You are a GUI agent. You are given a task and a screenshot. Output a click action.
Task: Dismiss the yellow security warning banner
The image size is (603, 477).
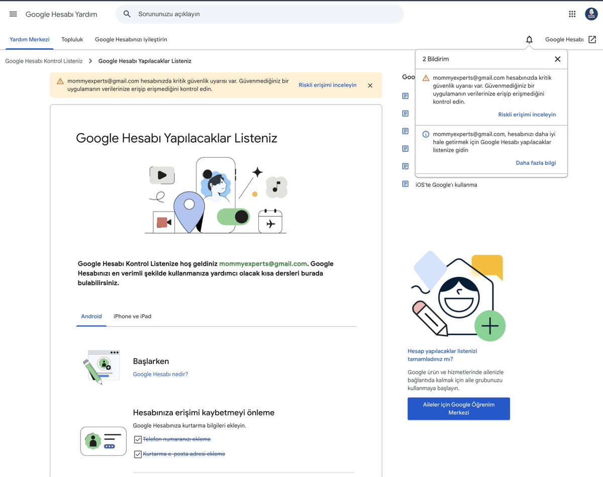pyautogui.click(x=370, y=85)
